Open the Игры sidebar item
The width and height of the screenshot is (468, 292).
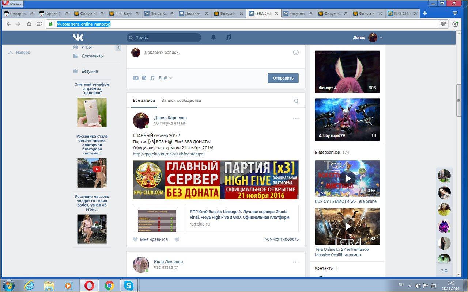[x=87, y=47]
